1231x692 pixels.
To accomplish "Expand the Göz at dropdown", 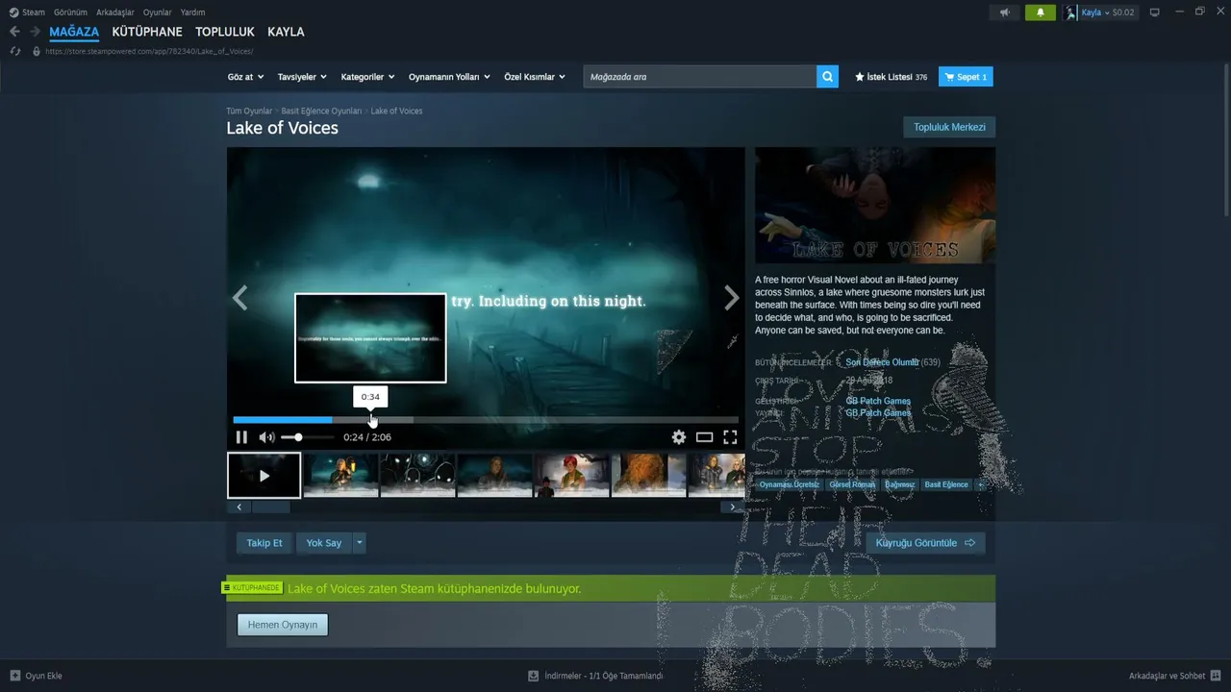I will [x=245, y=77].
